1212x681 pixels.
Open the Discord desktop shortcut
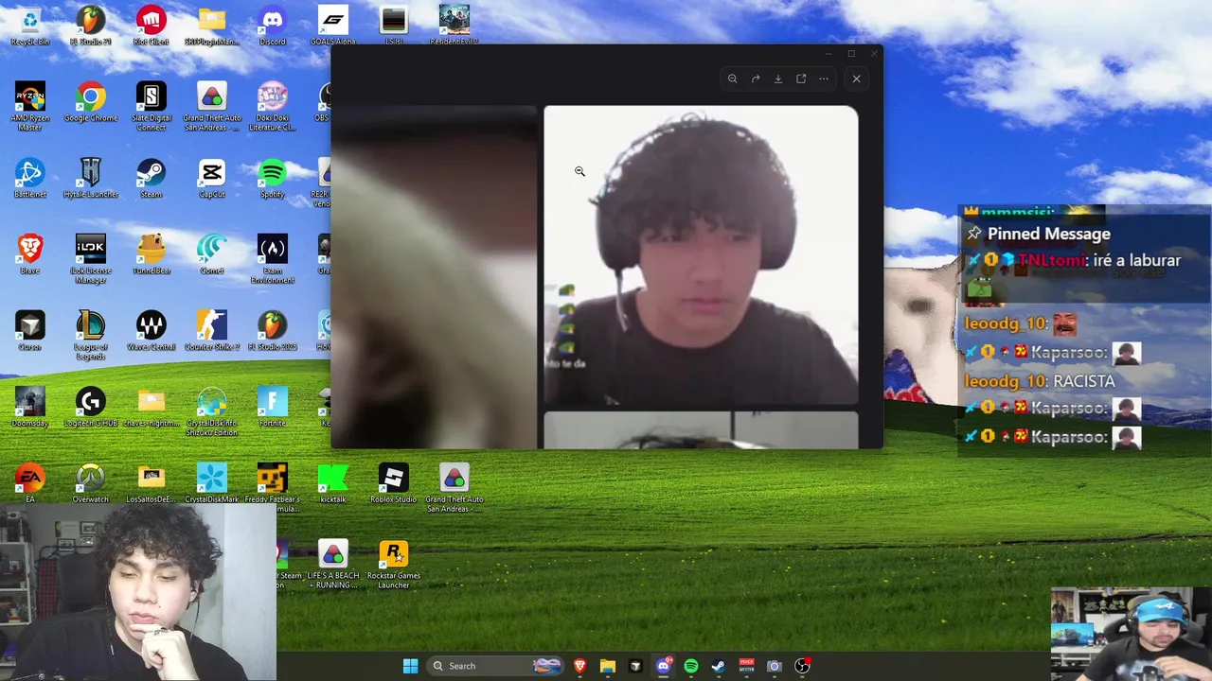(273, 26)
